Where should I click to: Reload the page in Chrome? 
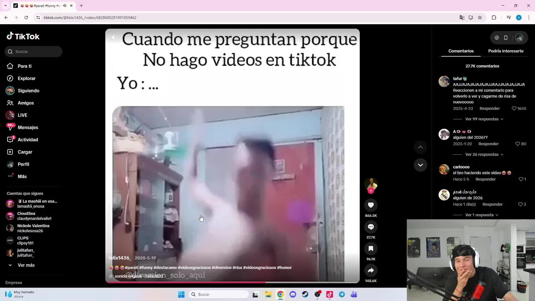coord(26,18)
